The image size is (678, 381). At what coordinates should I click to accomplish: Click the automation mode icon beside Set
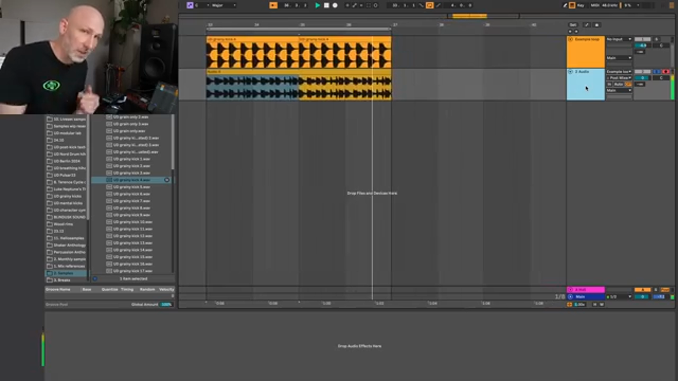[x=587, y=25]
